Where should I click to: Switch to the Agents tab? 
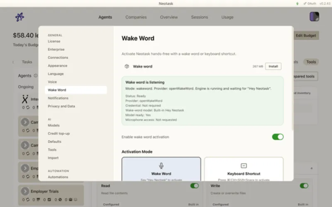(105, 17)
